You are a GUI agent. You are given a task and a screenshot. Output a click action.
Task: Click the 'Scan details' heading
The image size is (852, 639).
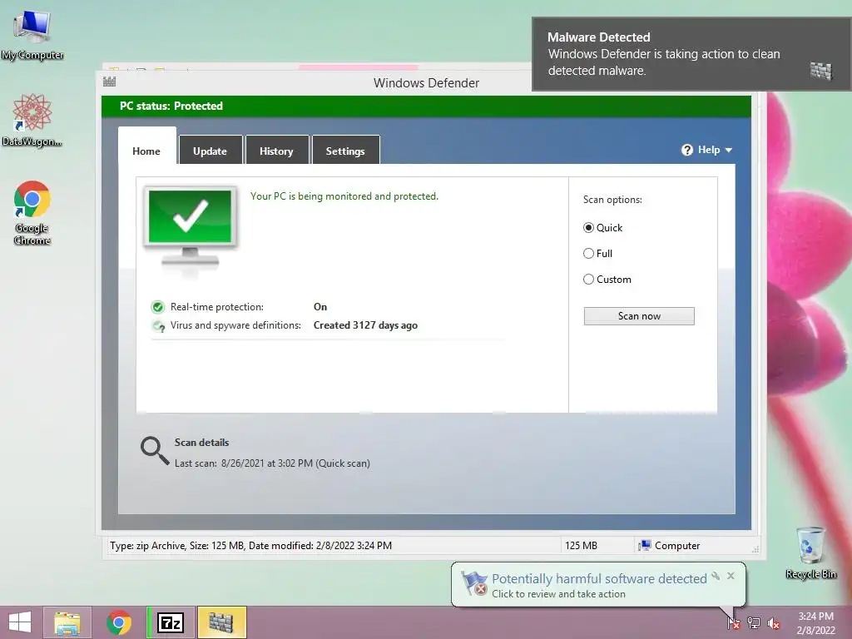[201, 443]
